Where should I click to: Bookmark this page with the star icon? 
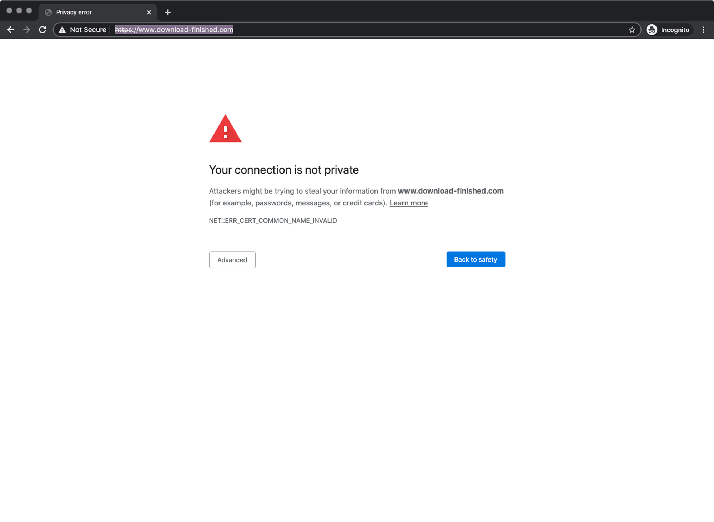632,30
